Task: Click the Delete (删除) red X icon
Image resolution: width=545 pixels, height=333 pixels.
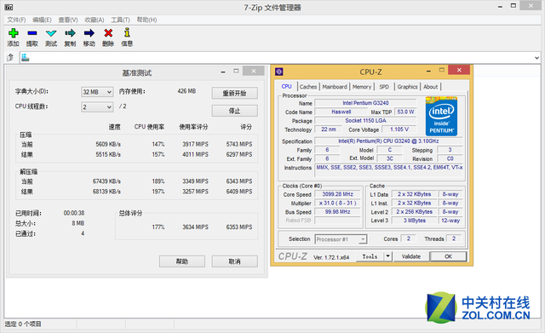Action: (x=108, y=33)
